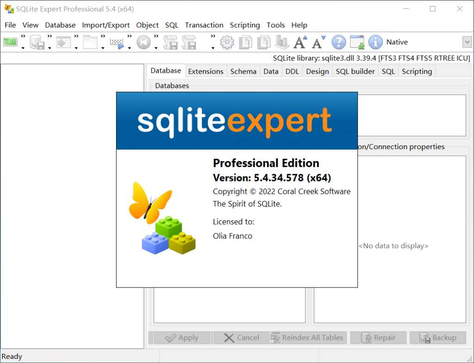Click the EXIT icon in the toolbar
The image size is (474, 363).
coord(9,42)
